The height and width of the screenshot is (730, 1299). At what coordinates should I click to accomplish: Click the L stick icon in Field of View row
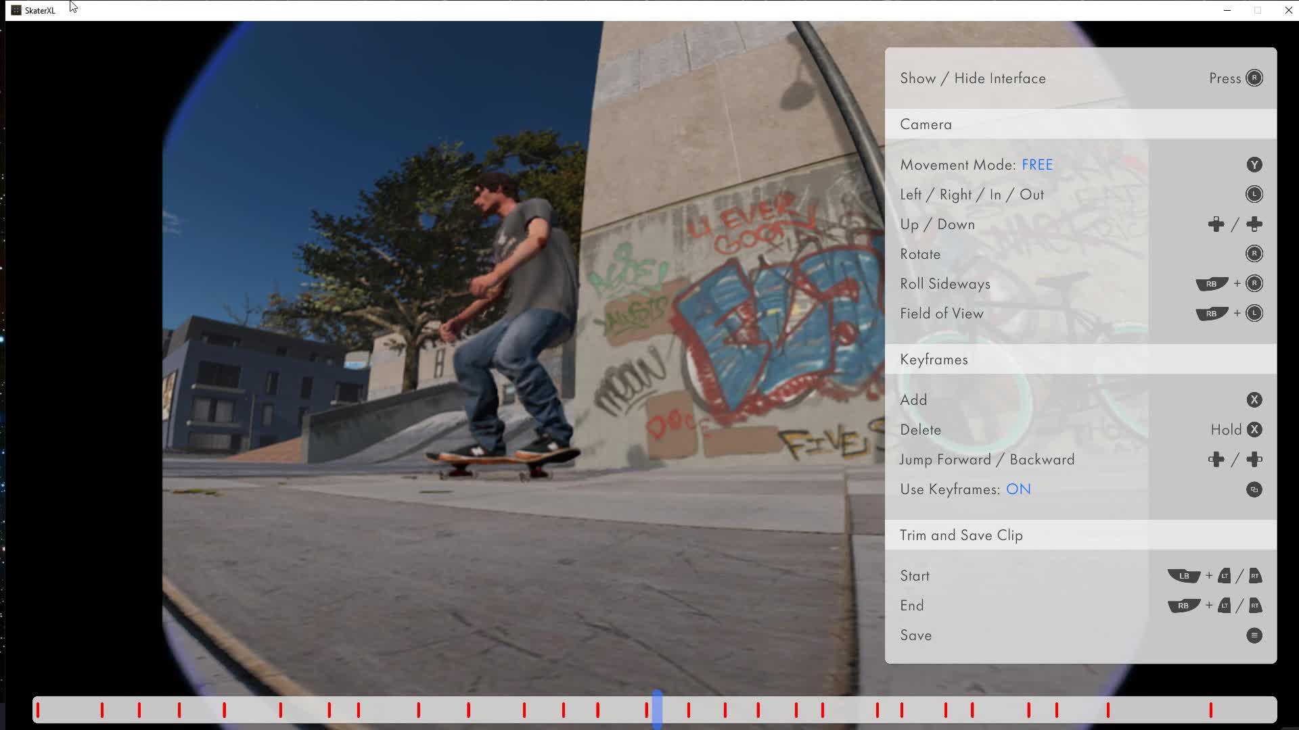(1254, 314)
